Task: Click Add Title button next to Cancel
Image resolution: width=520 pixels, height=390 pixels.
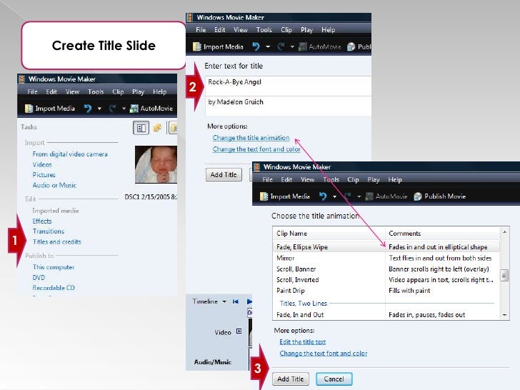Action: point(291,379)
